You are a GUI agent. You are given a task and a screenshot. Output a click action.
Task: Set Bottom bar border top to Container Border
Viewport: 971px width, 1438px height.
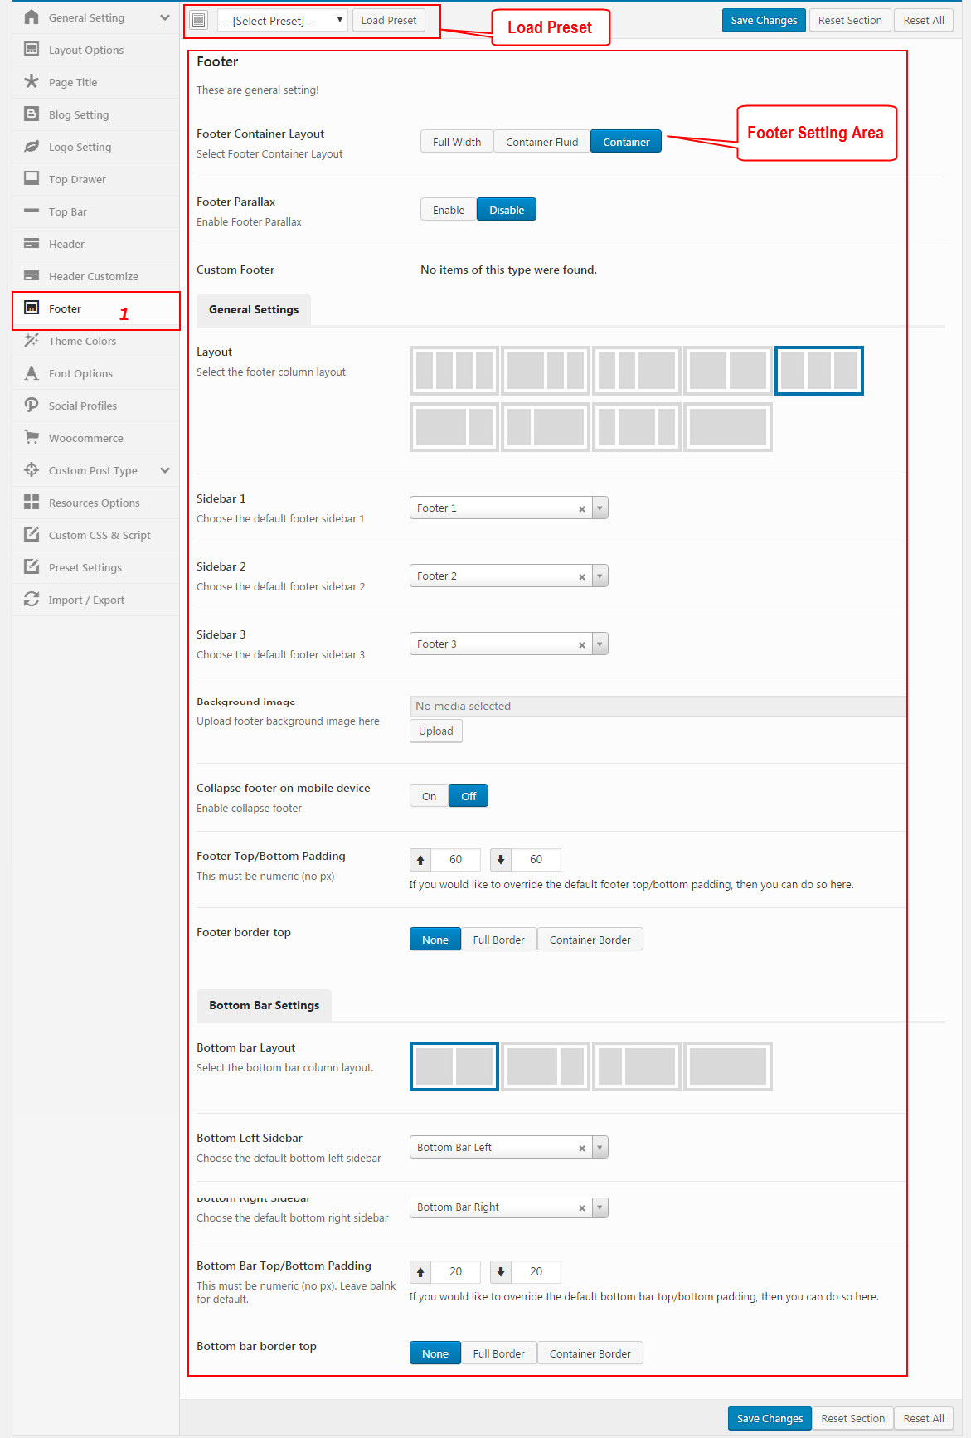point(590,1353)
